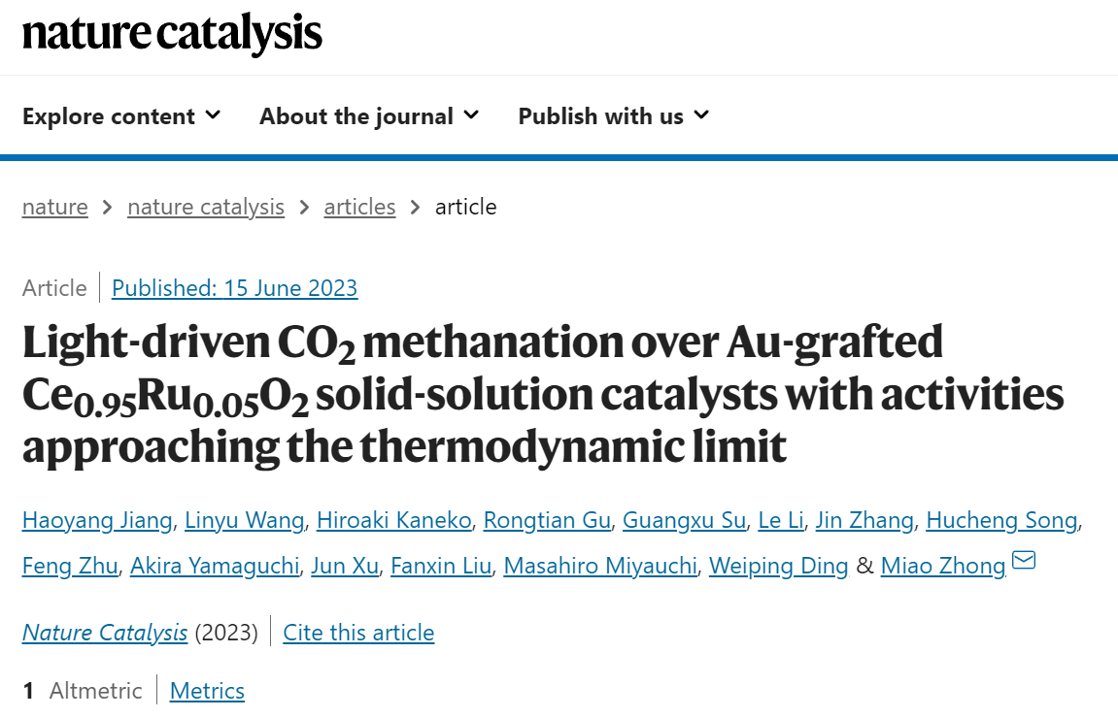Select author Masahiro Miyauchi
Image resolution: width=1118 pixels, height=718 pixels.
[x=600, y=566]
